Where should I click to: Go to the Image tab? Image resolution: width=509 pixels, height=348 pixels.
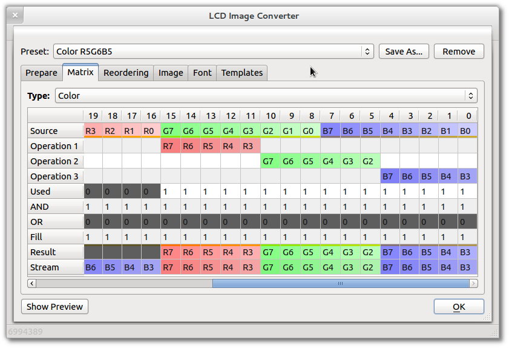coord(171,73)
